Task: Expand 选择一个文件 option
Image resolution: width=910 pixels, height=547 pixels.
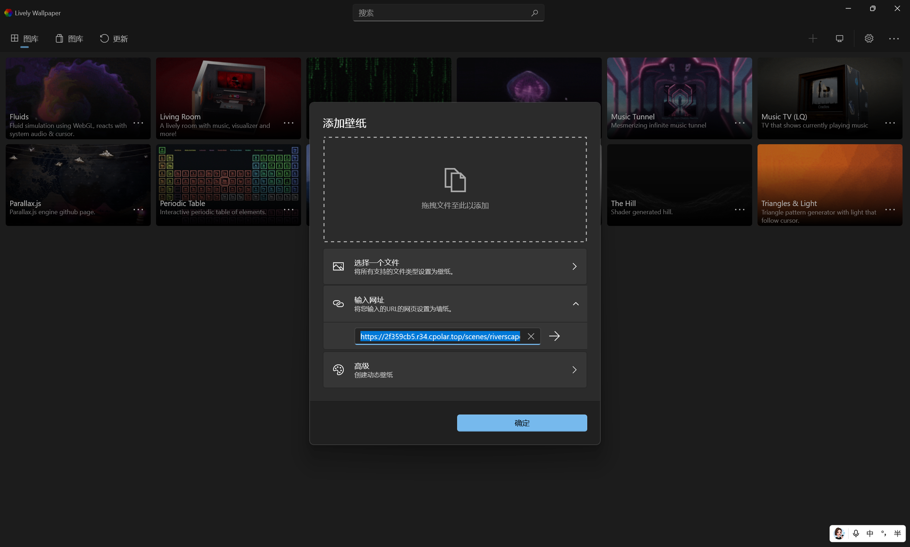Action: point(455,266)
